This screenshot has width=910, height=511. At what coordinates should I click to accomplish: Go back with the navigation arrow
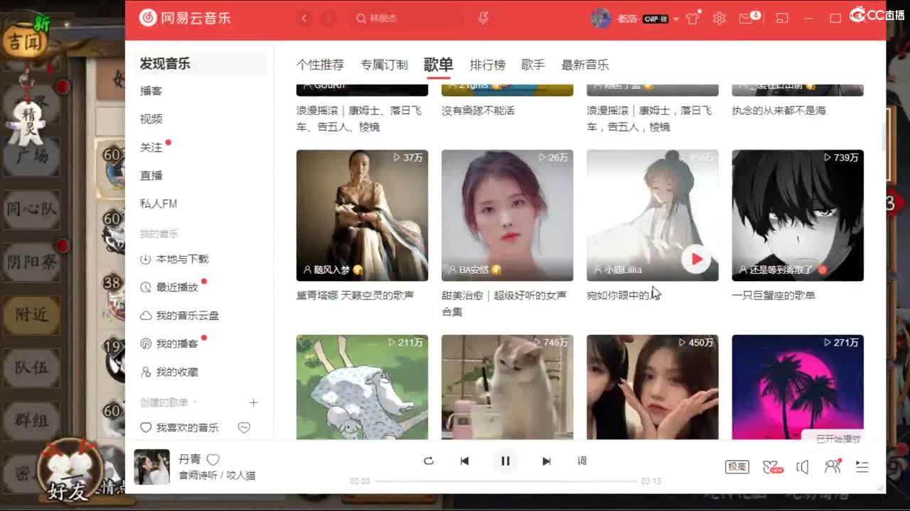click(x=304, y=18)
